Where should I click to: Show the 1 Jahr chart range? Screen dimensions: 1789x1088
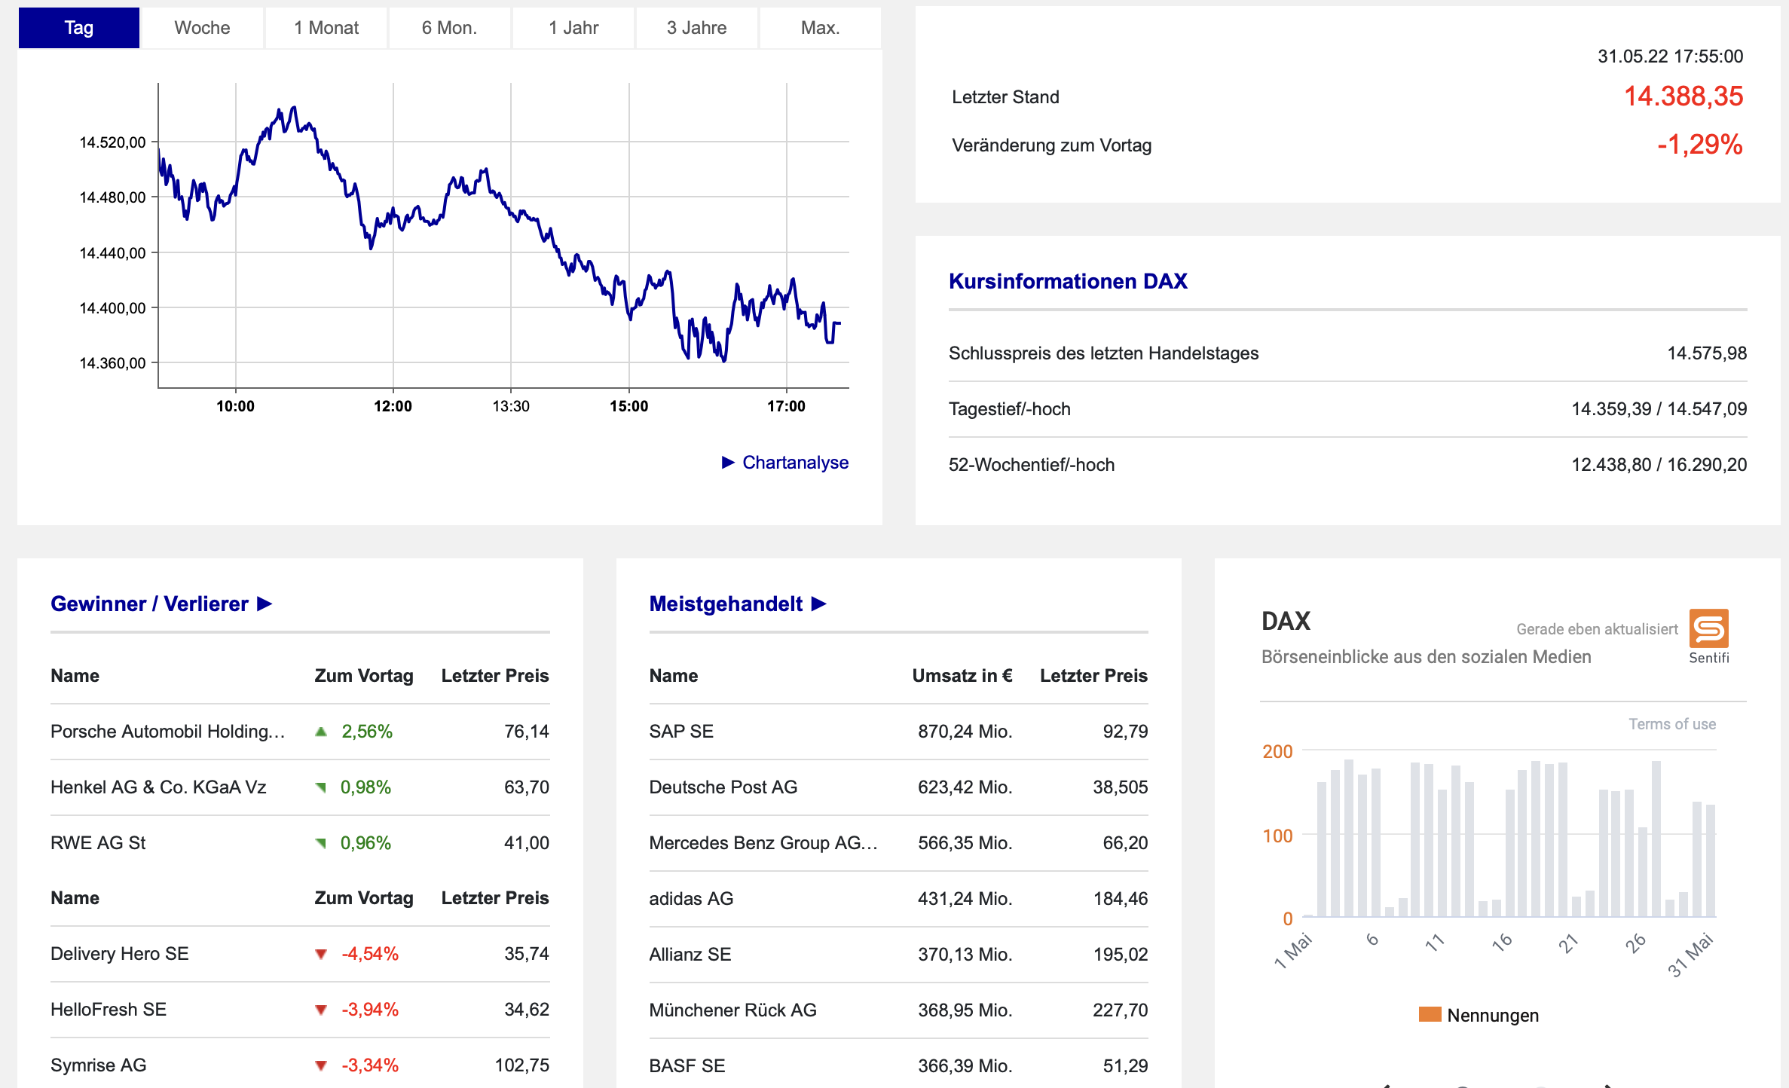click(573, 28)
